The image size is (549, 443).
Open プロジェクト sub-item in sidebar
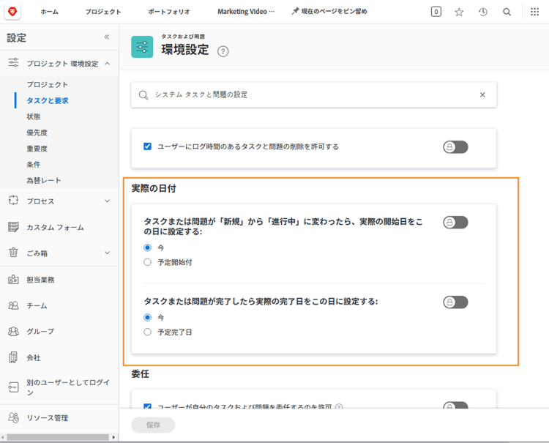[x=48, y=84]
